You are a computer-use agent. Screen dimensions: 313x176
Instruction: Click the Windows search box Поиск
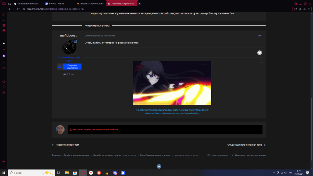(31, 173)
